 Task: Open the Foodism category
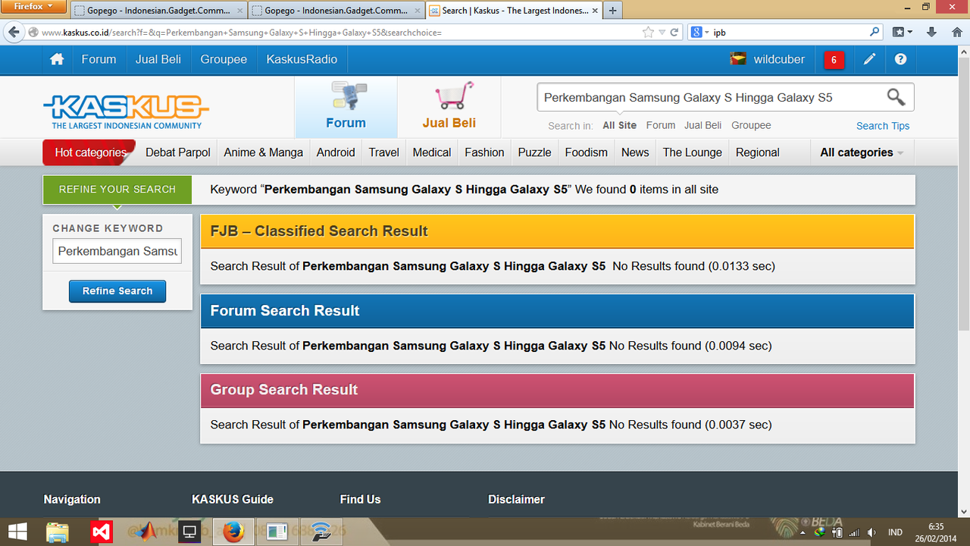tap(587, 152)
